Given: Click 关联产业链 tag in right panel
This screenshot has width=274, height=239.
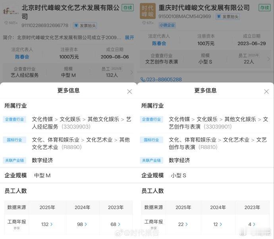Looking at the screenshot, I should click(x=152, y=160).
